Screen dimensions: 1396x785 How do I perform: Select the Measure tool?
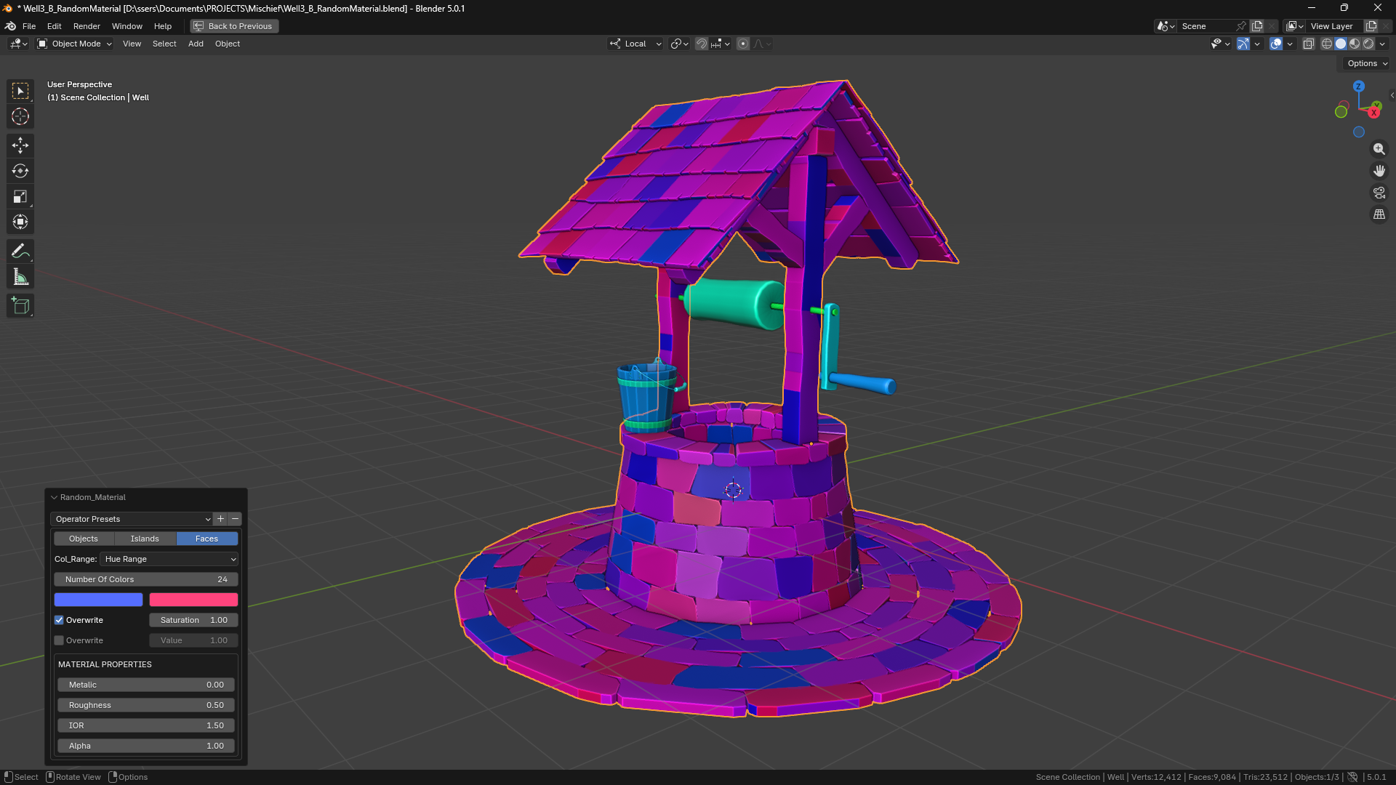(x=20, y=277)
